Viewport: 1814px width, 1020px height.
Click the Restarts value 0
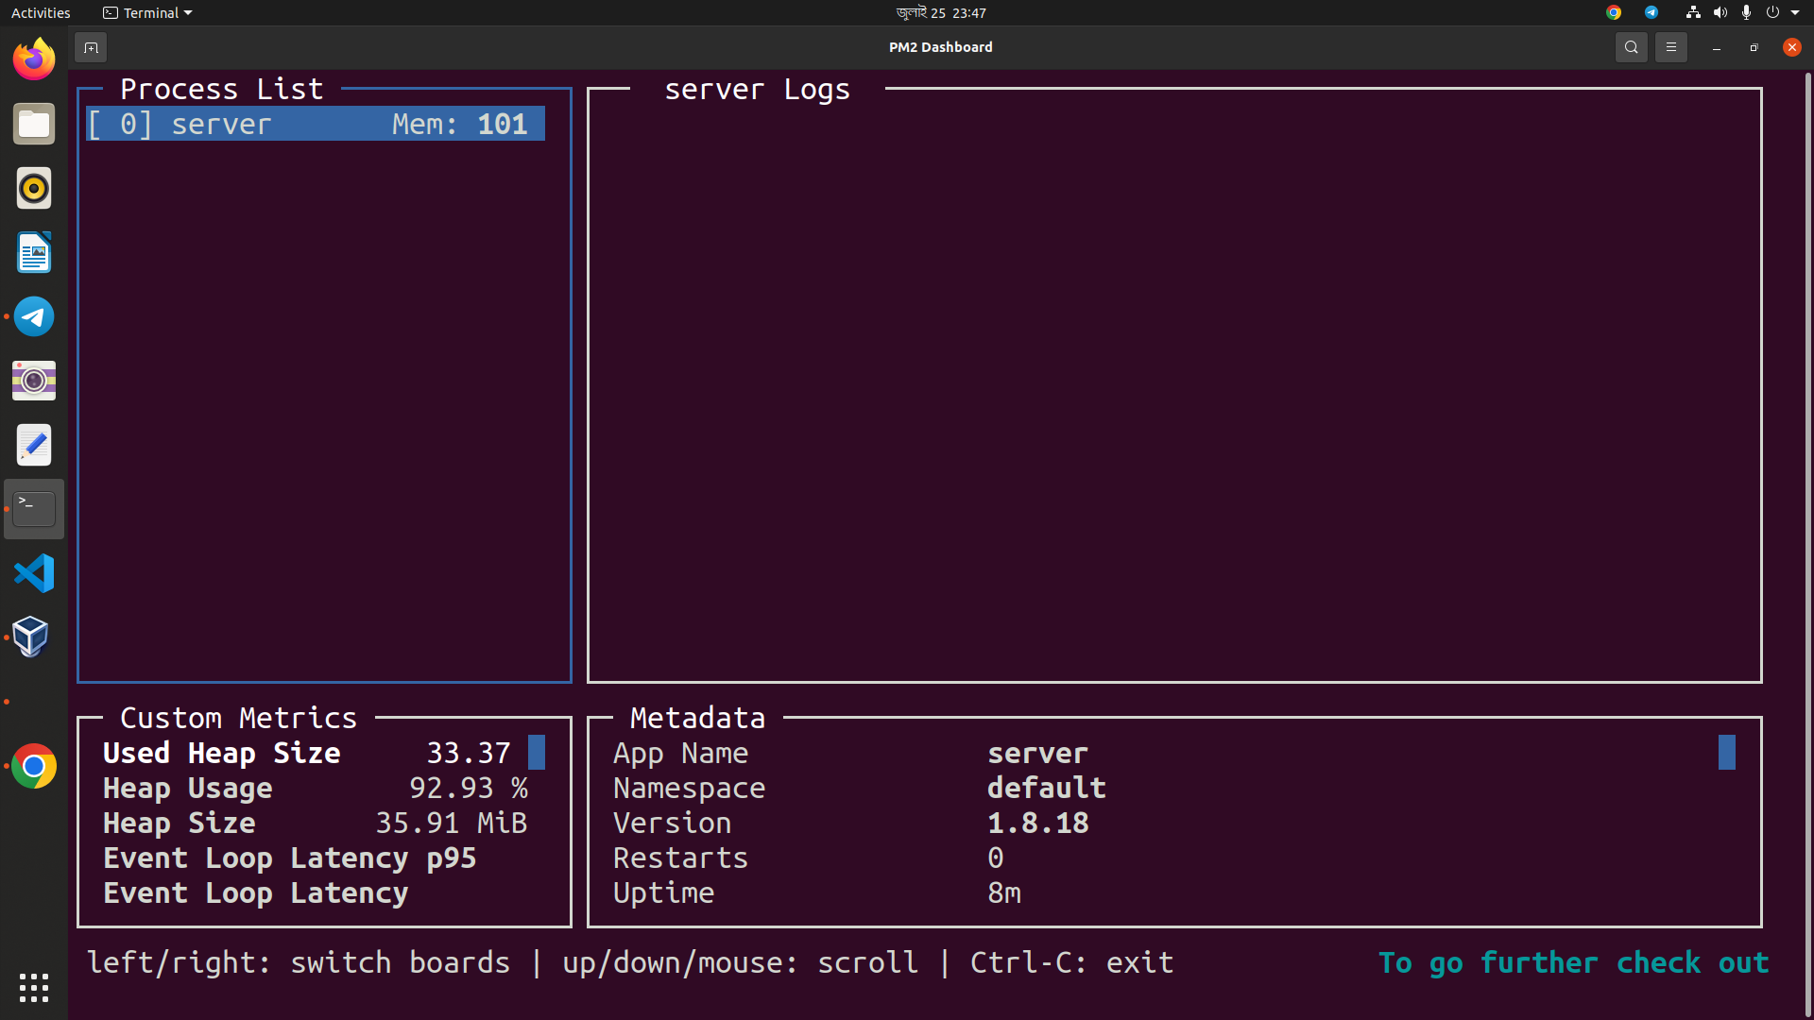tap(996, 858)
